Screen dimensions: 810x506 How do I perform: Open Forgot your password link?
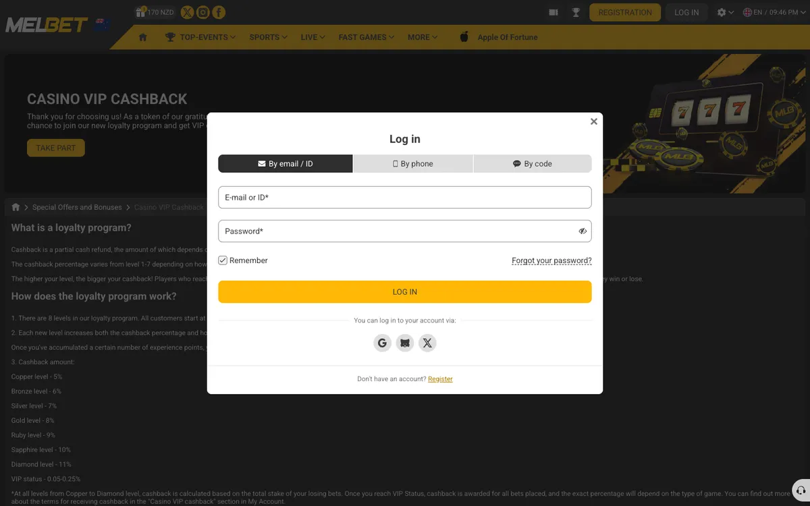tap(551, 260)
